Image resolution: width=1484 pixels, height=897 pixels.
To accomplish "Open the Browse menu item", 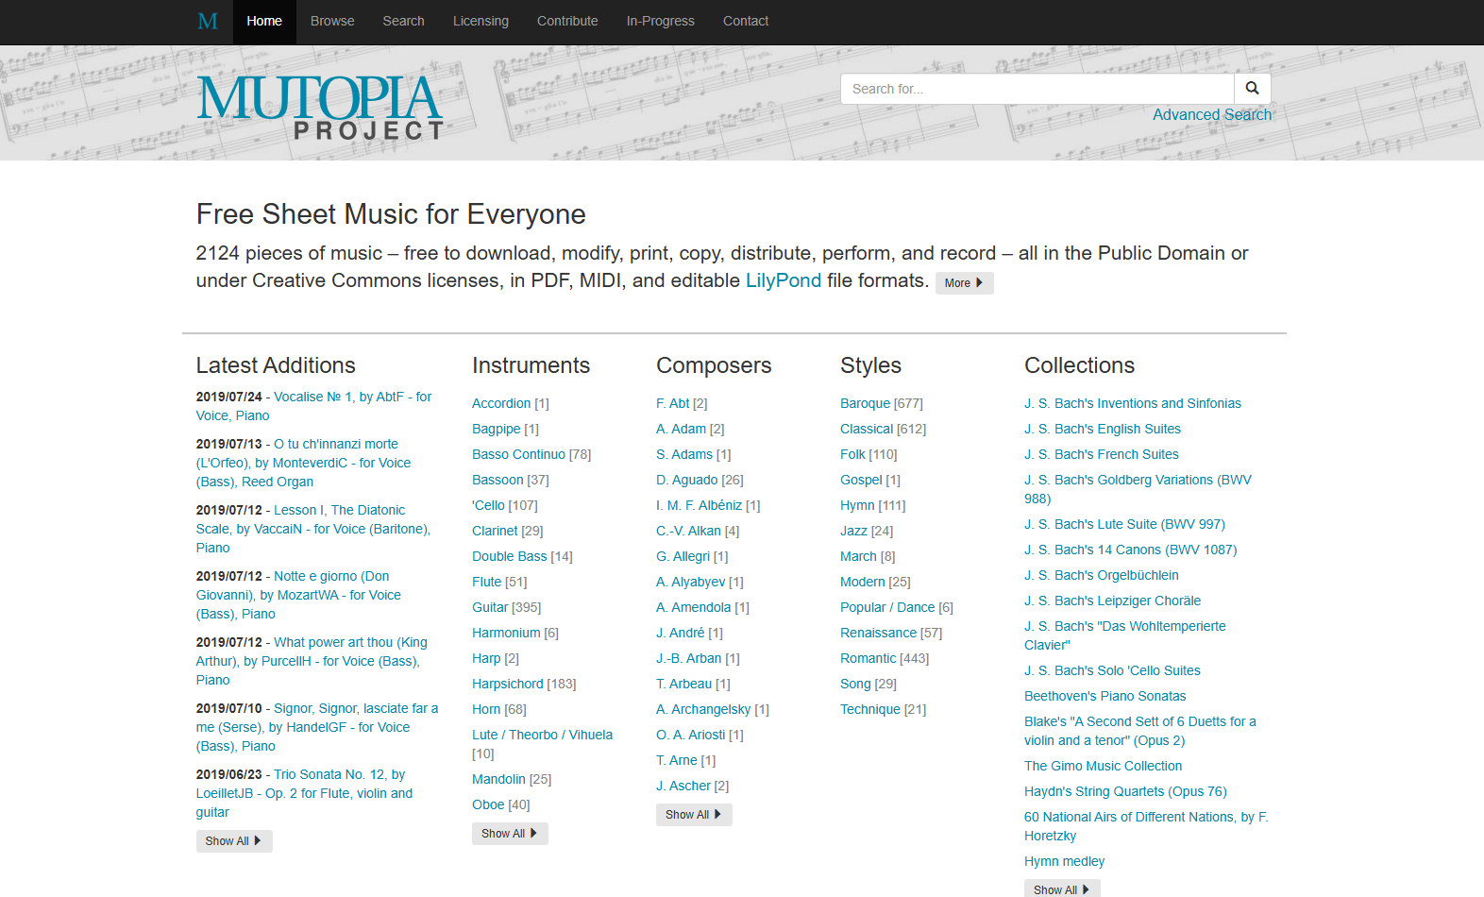I will pos(332,21).
